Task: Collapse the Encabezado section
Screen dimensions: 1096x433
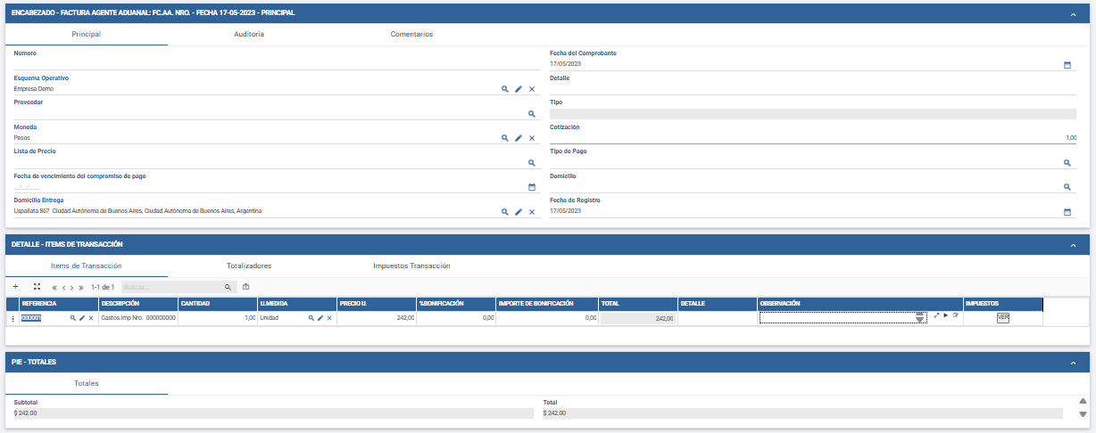Action: (1072, 14)
